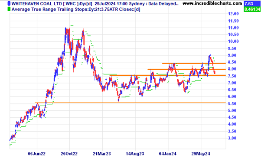Click the blue 7.63 price value box
This screenshot has width=261, height=158.
click(x=252, y=3)
